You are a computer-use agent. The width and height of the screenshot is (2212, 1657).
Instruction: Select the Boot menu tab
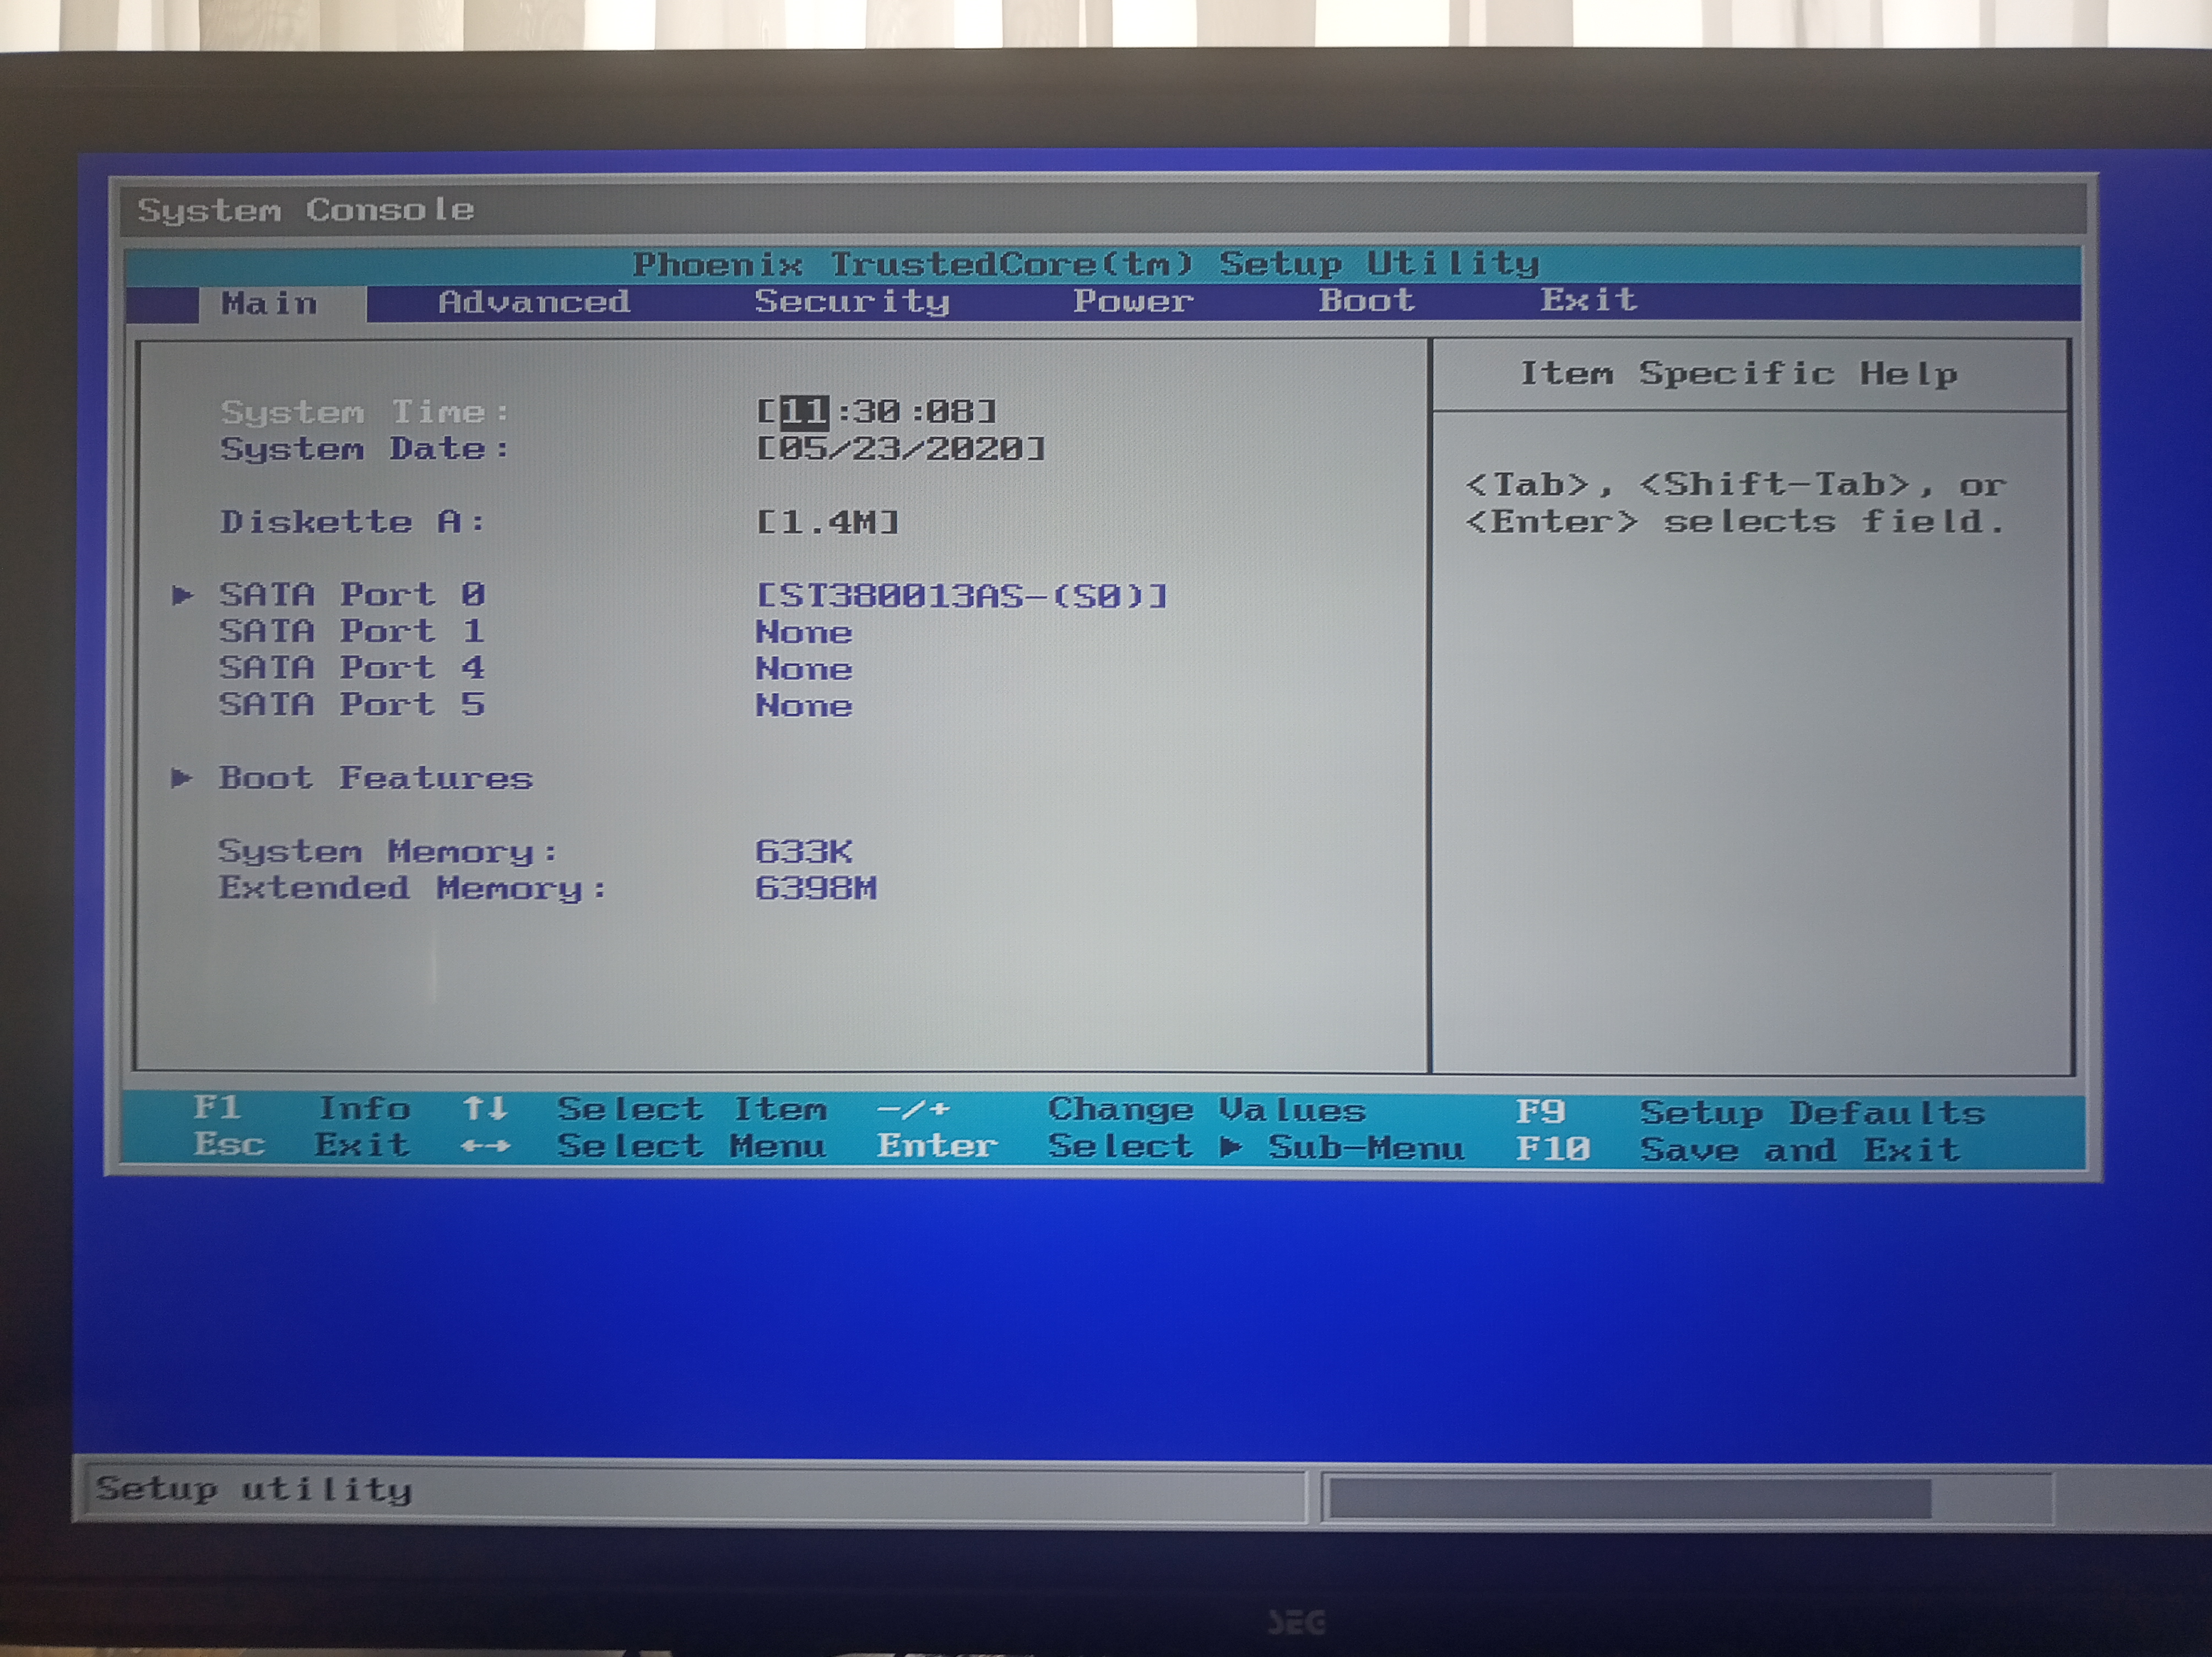coord(1366,300)
